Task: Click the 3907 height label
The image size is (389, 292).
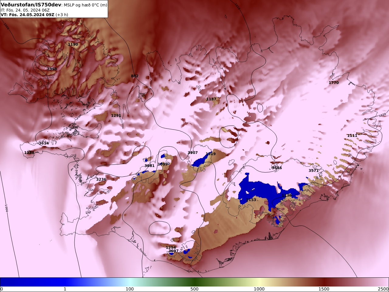Action: tap(193, 153)
